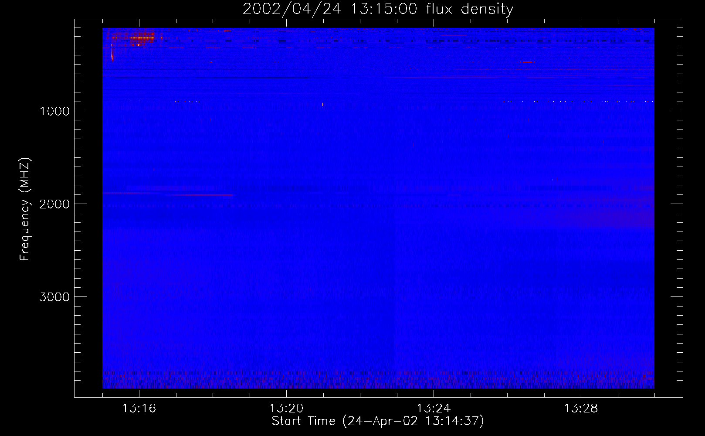705x436 pixels.
Task: Click the '13:24' time tick label
Action: click(434, 409)
